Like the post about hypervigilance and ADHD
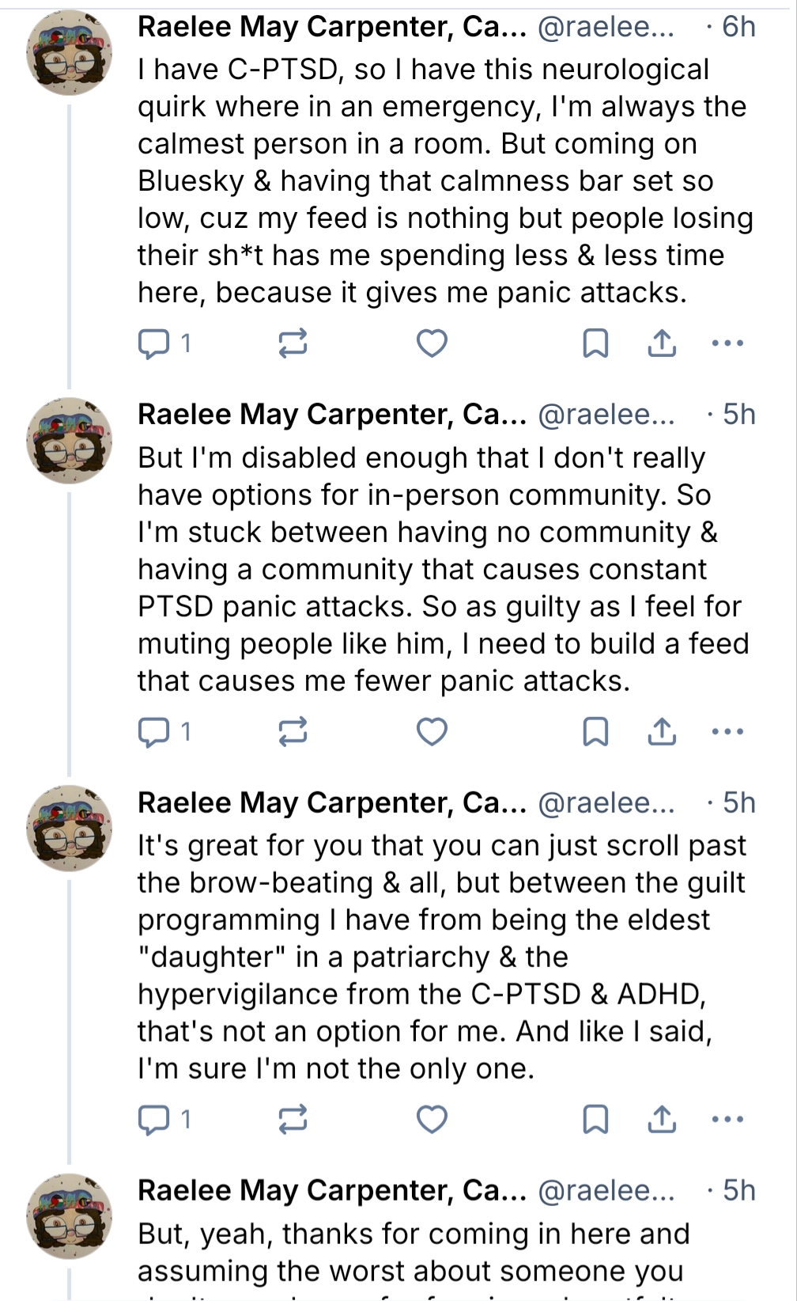This screenshot has height=1301, width=797. point(432,1120)
